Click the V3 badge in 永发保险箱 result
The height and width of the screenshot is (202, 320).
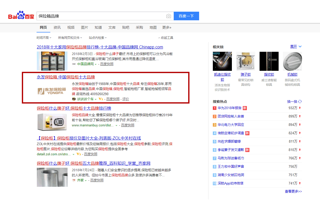(x=101, y=99)
